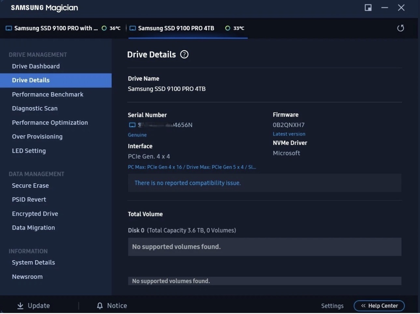Click the drive name Samsung SSD 9100 PRO 4TB
The image size is (420, 314).
pyautogui.click(x=167, y=89)
